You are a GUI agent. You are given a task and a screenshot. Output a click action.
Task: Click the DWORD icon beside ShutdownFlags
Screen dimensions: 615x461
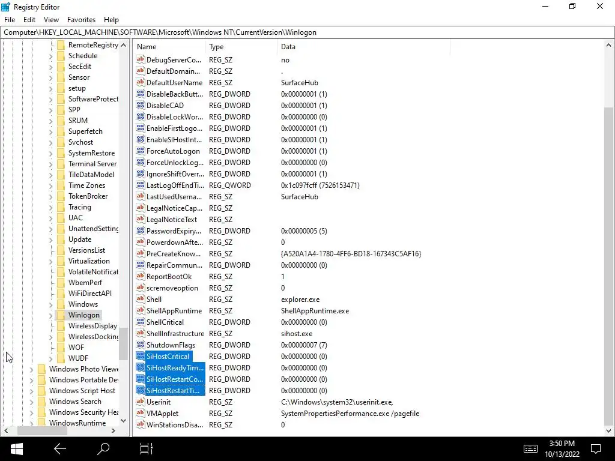pos(141,345)
